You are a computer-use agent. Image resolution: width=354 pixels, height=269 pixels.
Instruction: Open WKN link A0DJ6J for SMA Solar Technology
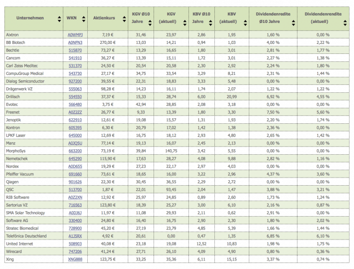pos(75,213)
